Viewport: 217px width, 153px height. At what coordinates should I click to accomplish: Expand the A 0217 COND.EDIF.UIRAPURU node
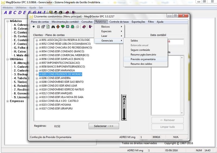click(37, 109)
